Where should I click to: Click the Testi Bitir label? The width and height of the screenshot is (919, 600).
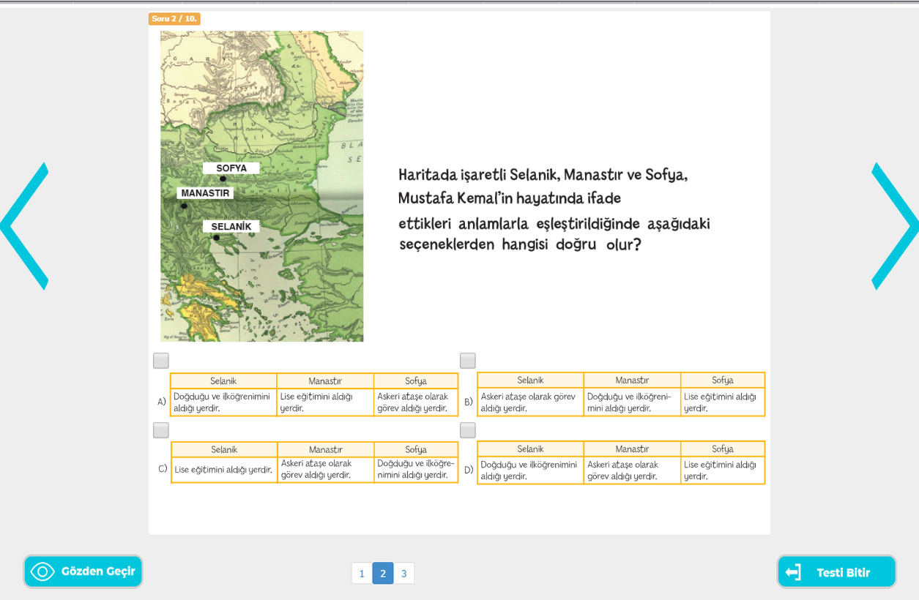[844, 572]
